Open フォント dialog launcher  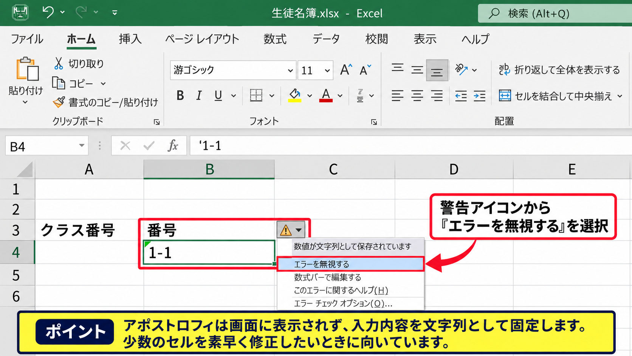(374, 122)
